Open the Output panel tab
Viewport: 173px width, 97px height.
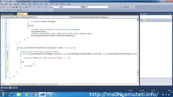5,88
